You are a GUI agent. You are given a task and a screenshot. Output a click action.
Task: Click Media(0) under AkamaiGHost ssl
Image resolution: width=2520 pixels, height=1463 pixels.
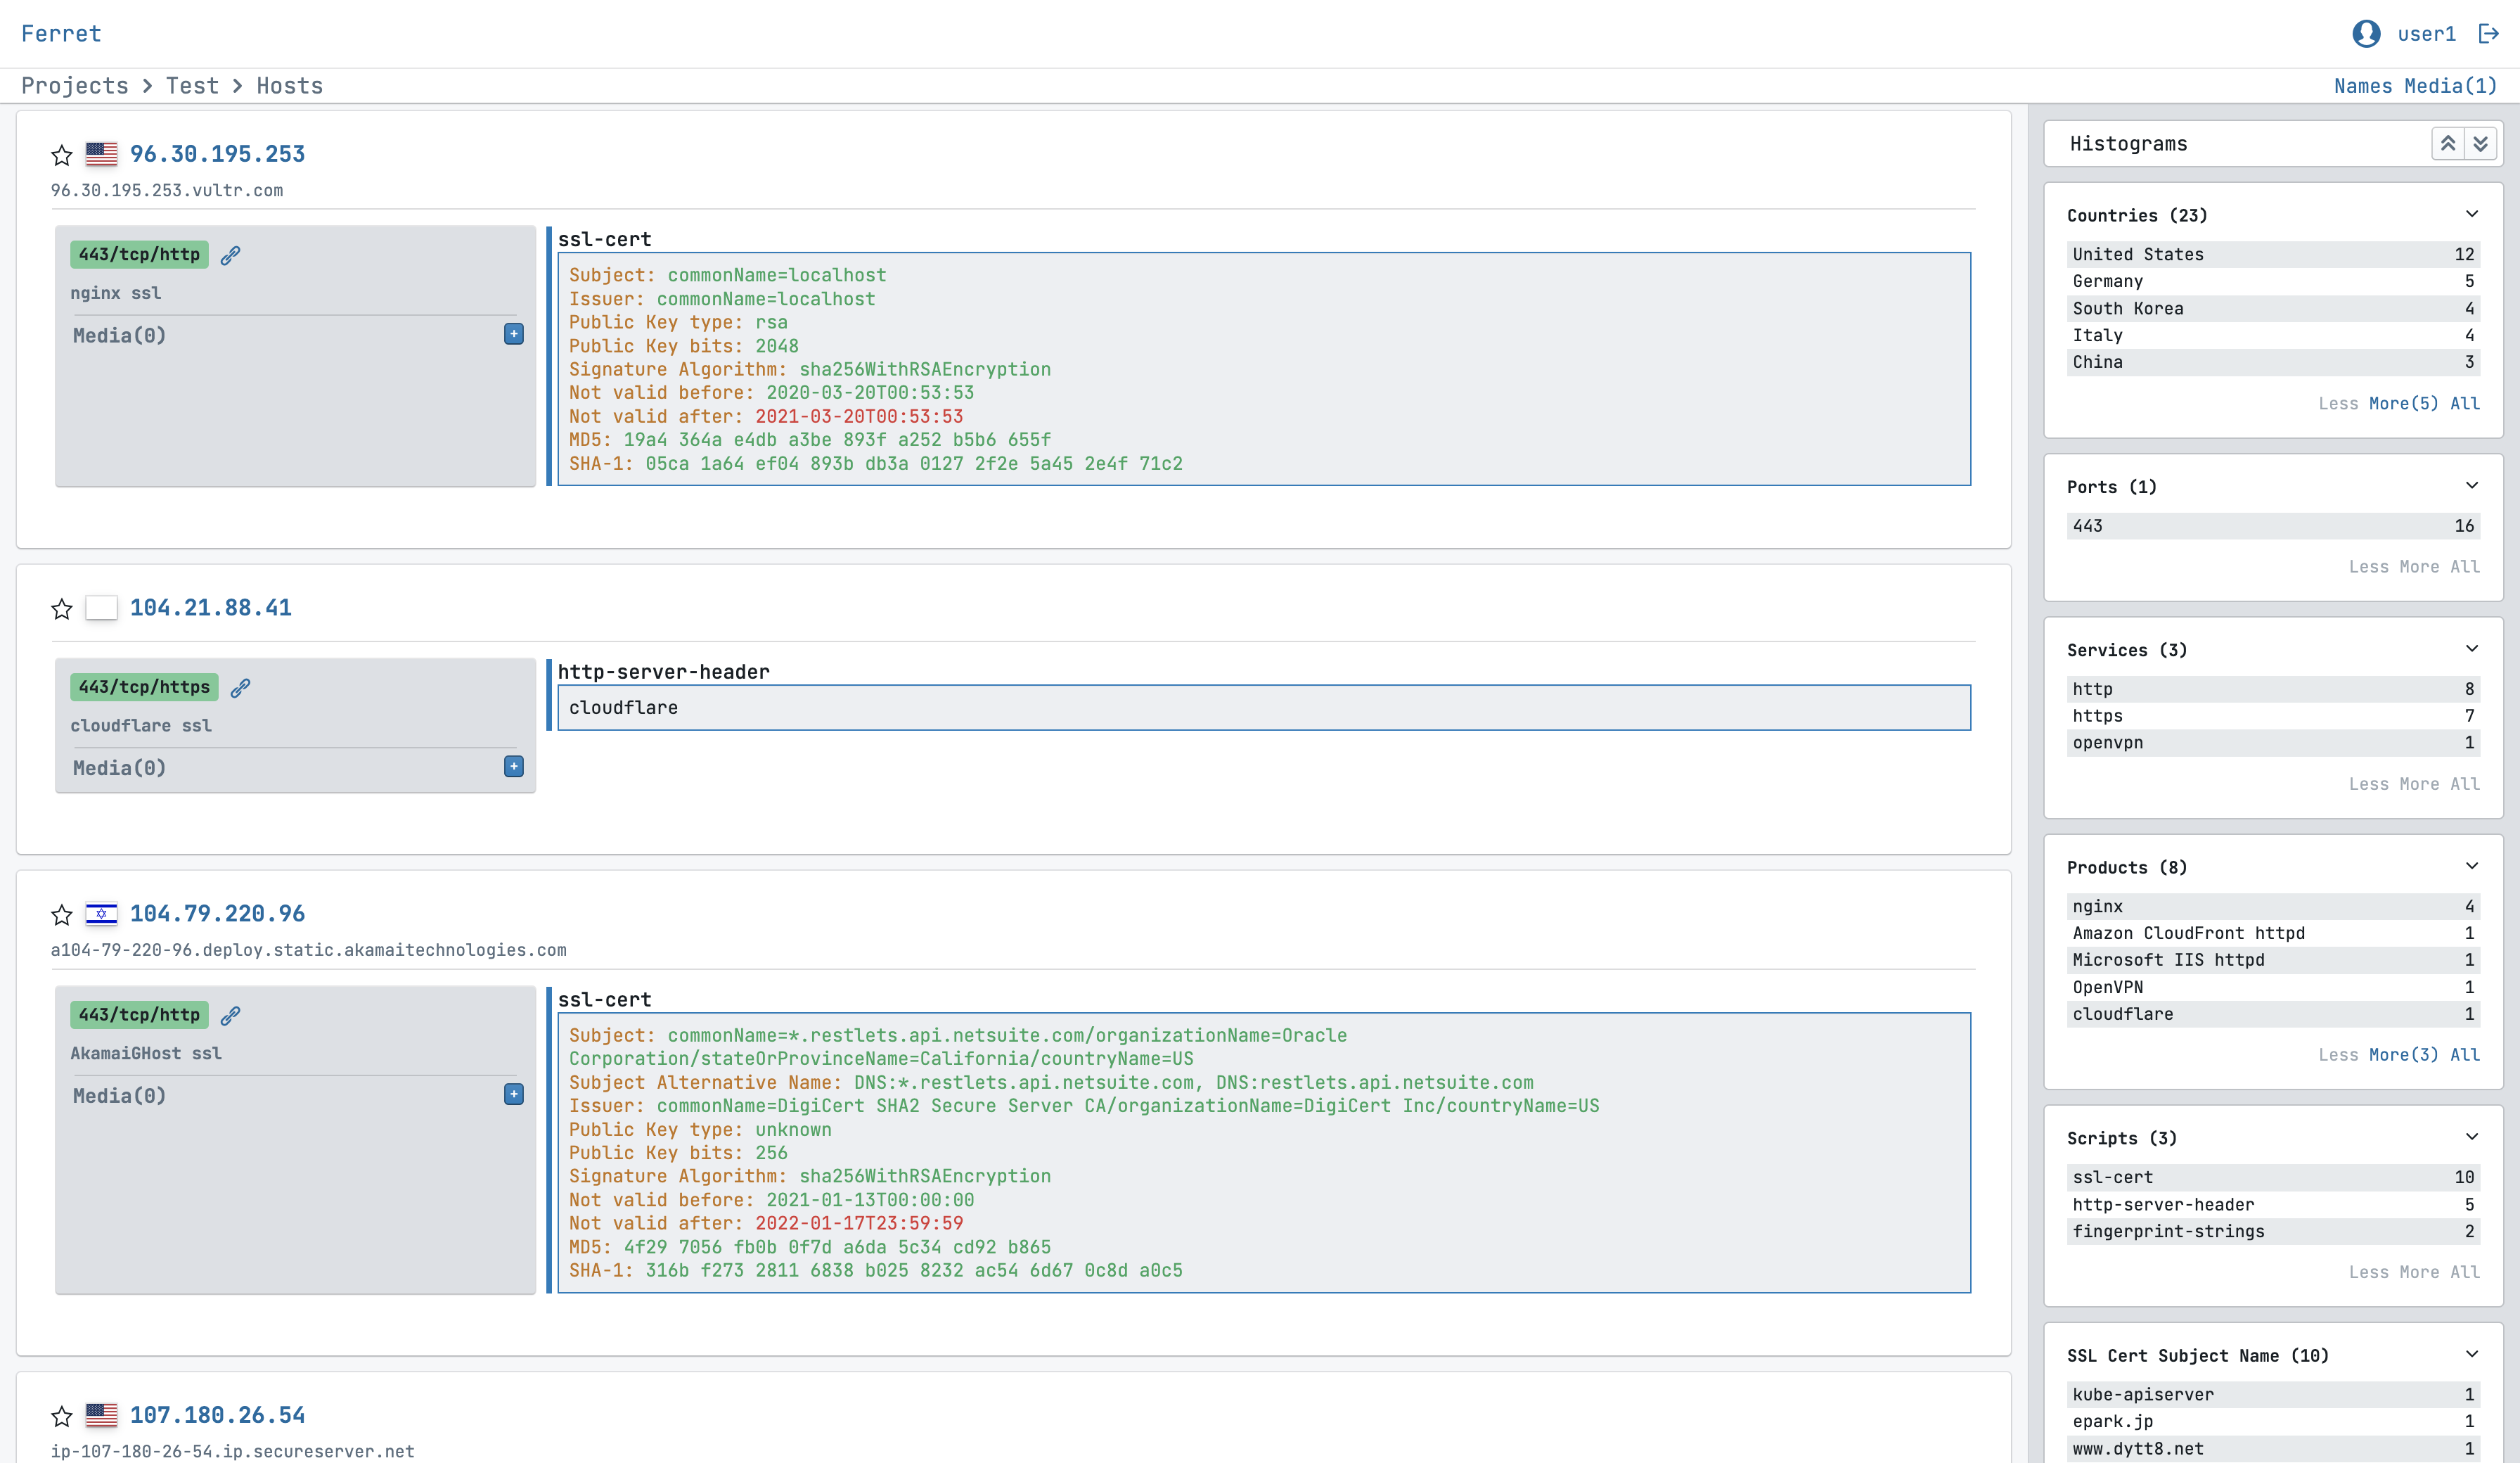click(119, 1096)
